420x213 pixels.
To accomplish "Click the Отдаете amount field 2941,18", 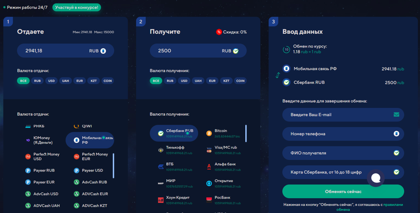I will (65, 51).
